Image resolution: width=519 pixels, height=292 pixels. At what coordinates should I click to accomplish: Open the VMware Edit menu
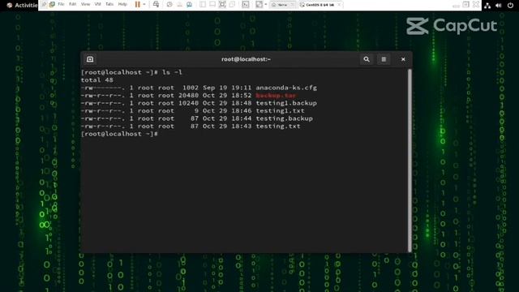pos(72,4)
